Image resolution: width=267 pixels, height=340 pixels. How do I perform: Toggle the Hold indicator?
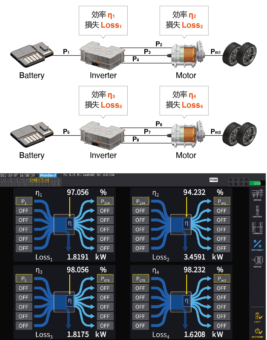[213, 180]
